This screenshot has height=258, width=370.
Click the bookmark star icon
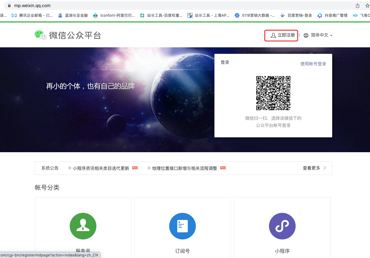click(368, 6)
